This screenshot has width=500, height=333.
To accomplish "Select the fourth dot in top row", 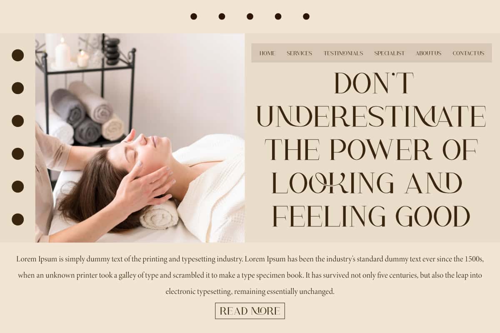I will (x=278, y=16).
